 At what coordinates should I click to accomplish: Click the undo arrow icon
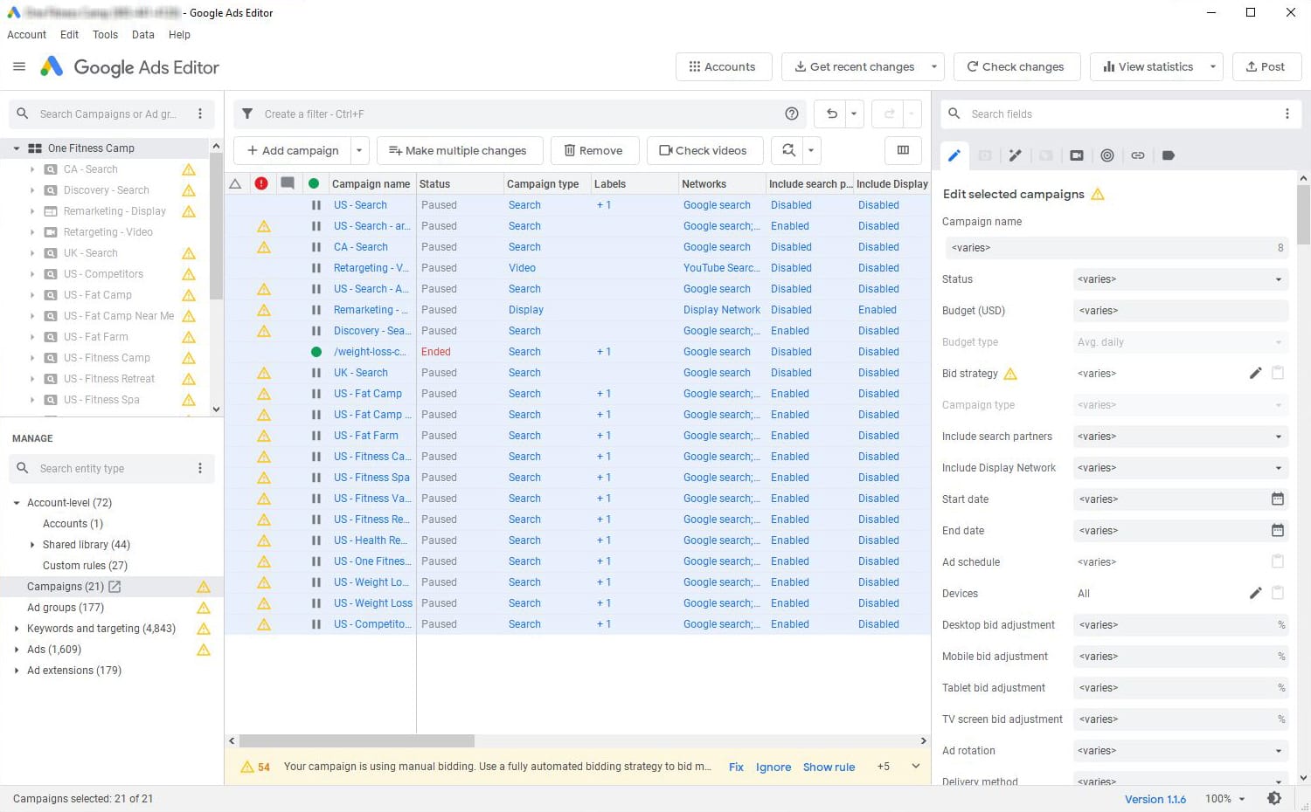click(832, 114)
